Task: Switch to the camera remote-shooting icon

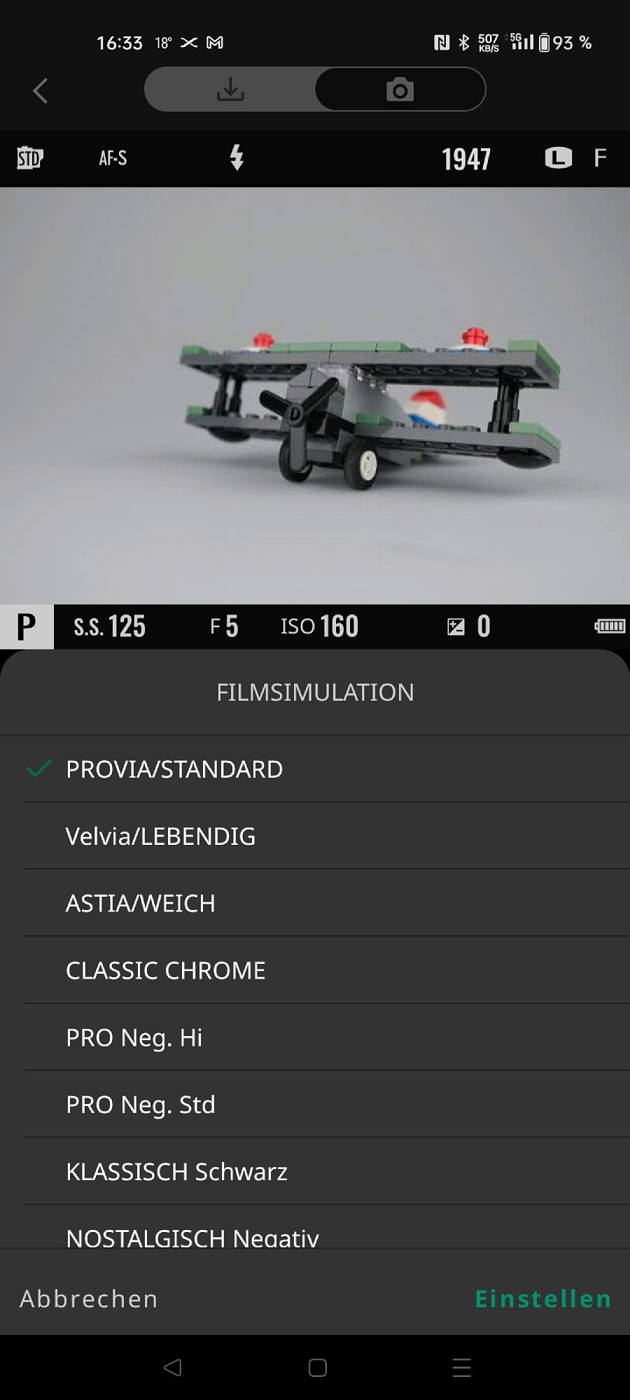Action: click(x=400, y=89)
